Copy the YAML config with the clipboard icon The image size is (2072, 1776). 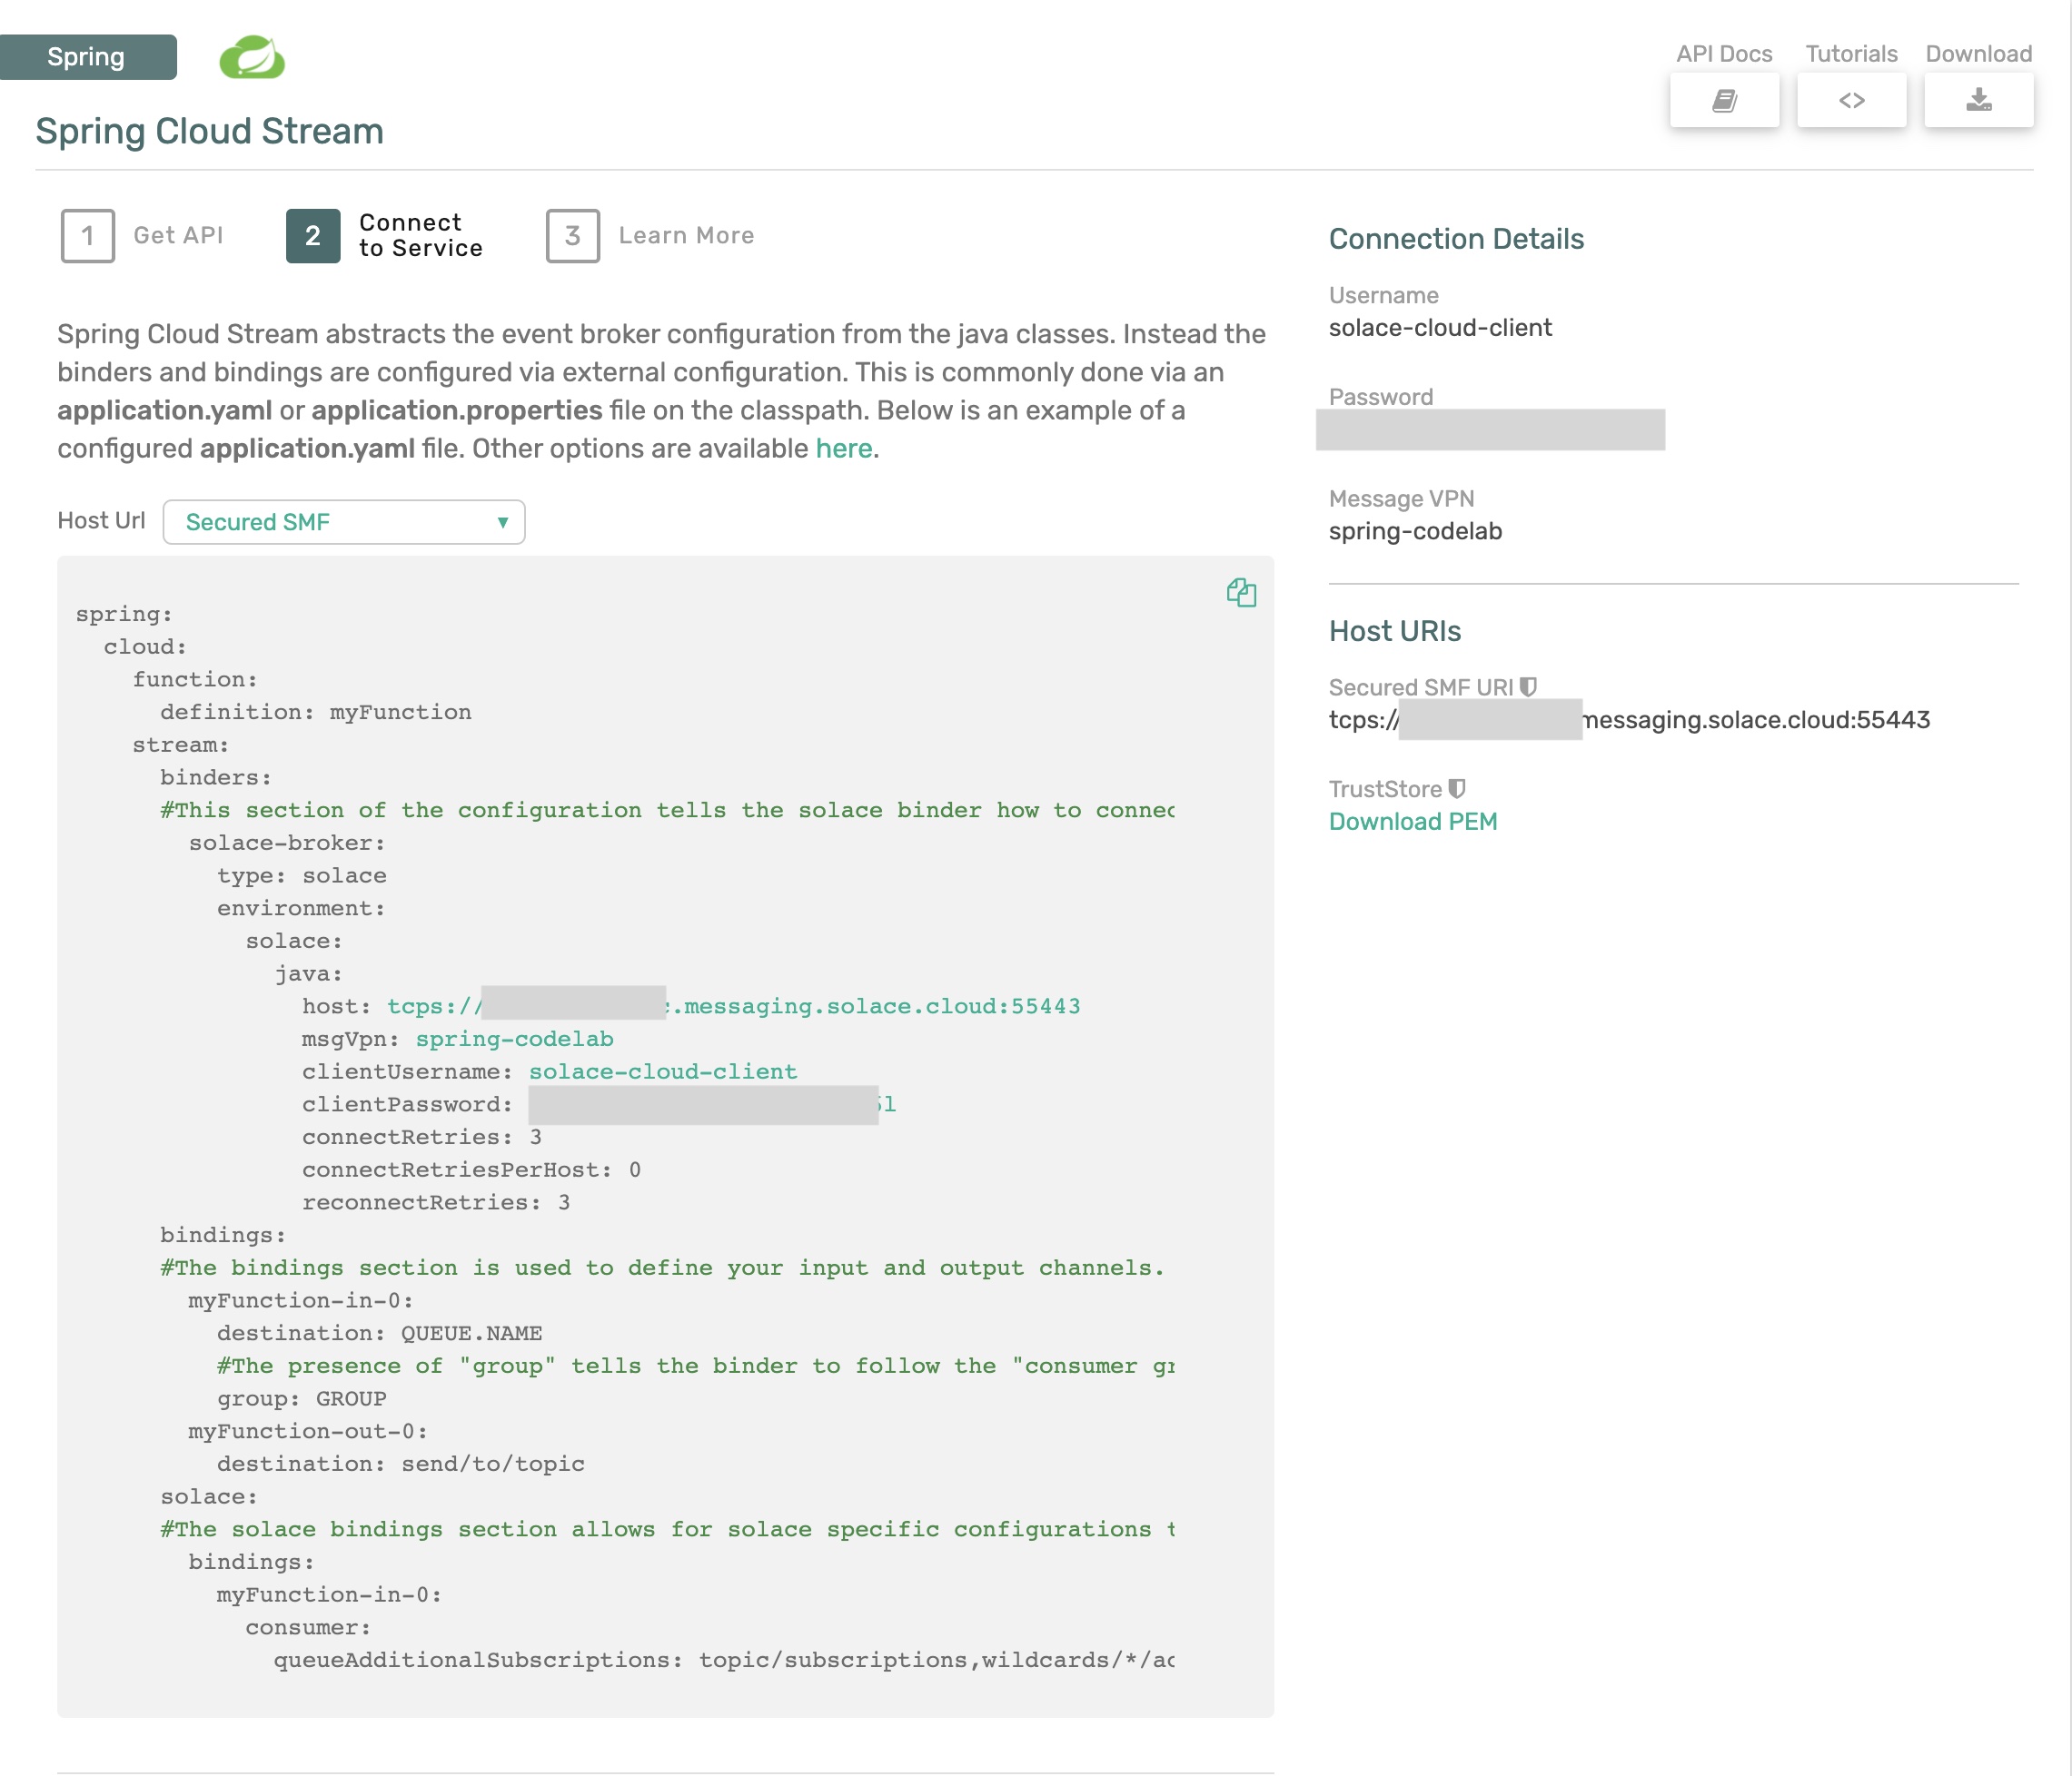tap(1241, 593)
